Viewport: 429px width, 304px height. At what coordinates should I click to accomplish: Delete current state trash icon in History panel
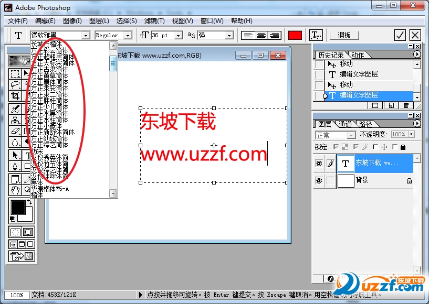coord(406,105)
